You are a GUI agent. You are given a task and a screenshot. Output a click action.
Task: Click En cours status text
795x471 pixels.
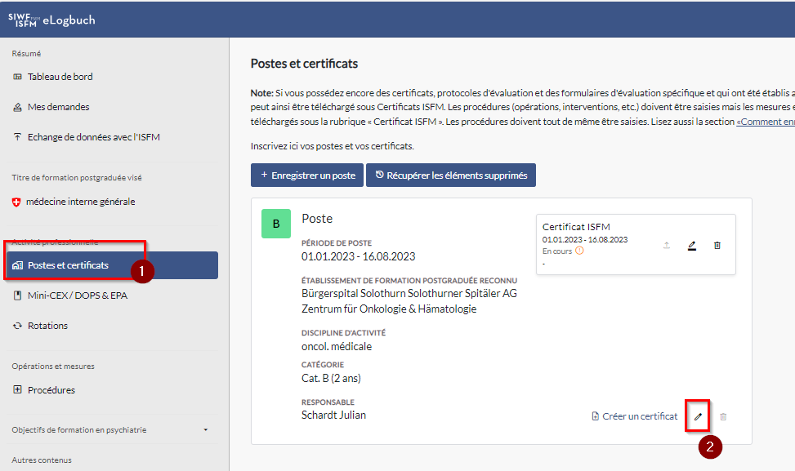pyautogui.click(x=557, y=251)
